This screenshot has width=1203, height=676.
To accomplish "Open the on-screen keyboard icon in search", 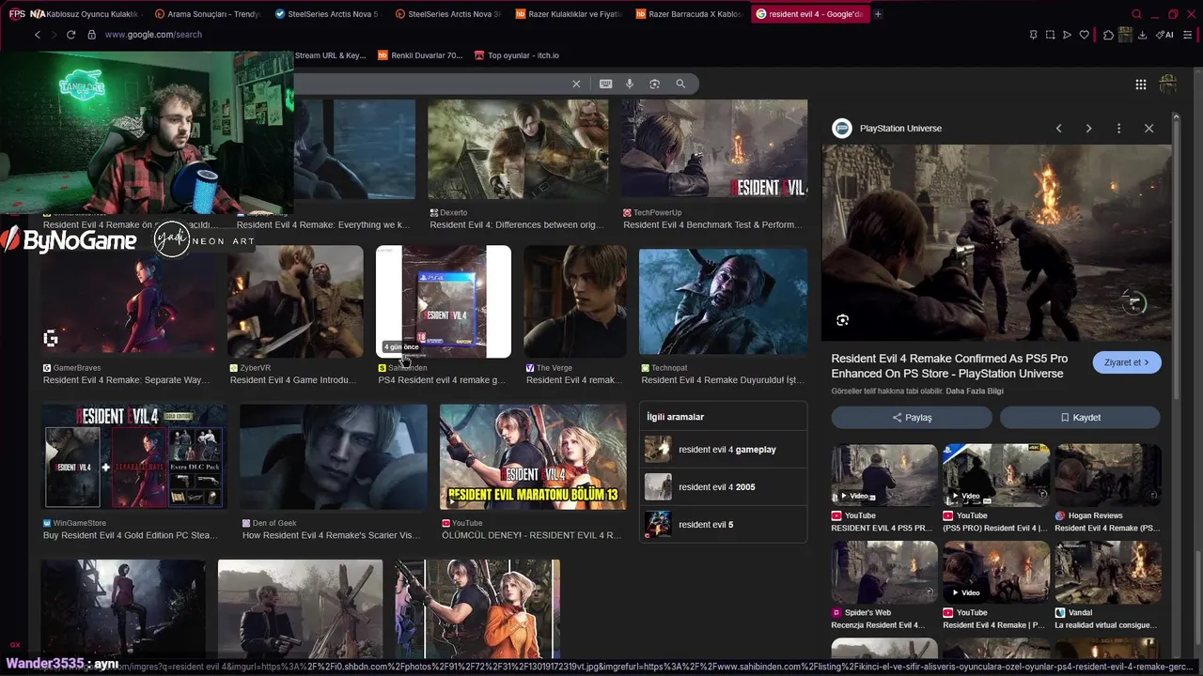I will [606, 84].
